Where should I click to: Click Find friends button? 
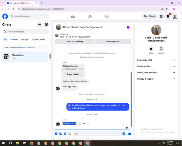[x=150, y=16]
